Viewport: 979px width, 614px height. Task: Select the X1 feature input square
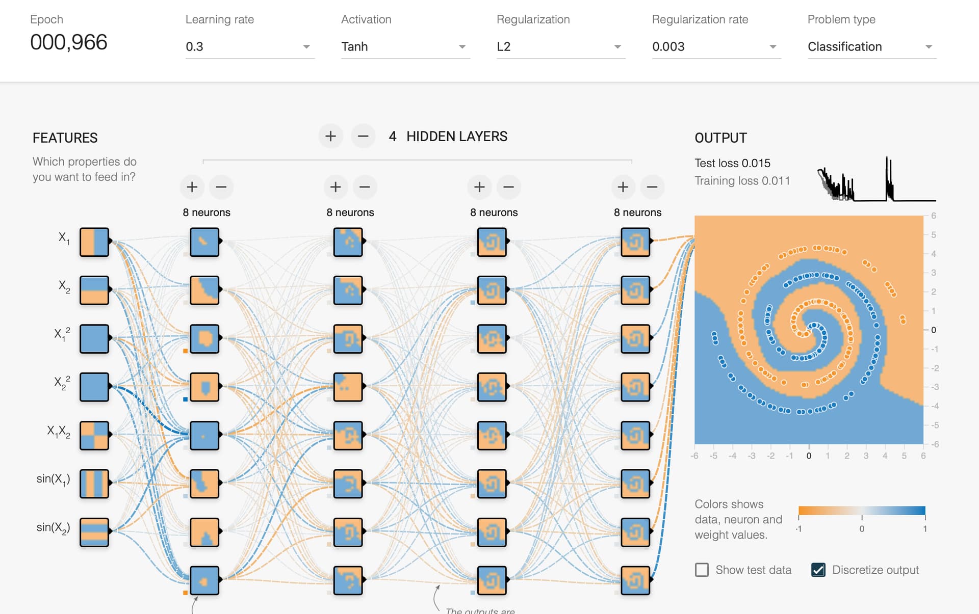point(94,243)
